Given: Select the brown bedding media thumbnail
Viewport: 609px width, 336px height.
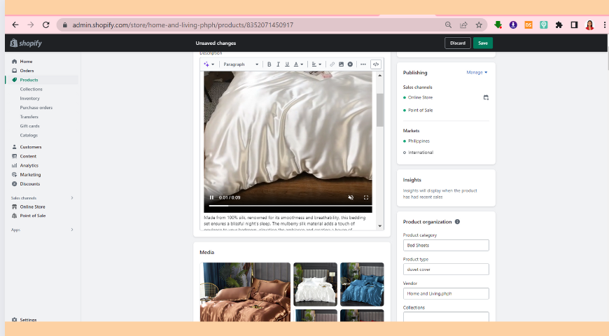Looking at the screenshot, I should coord(245,292).
